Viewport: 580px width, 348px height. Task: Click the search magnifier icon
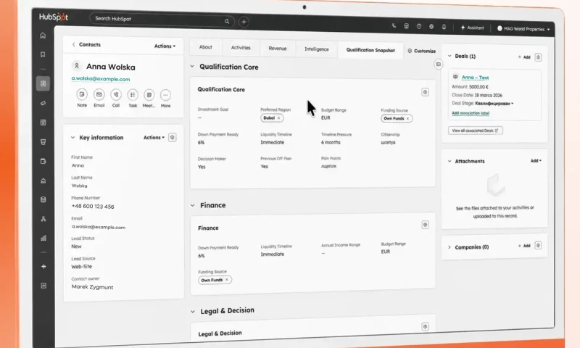[227, 22]
